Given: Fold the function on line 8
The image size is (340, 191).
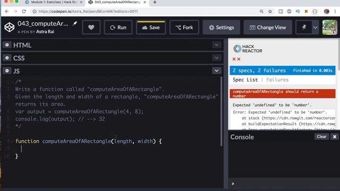Looking at the screenshot, I should click(12, 141).
